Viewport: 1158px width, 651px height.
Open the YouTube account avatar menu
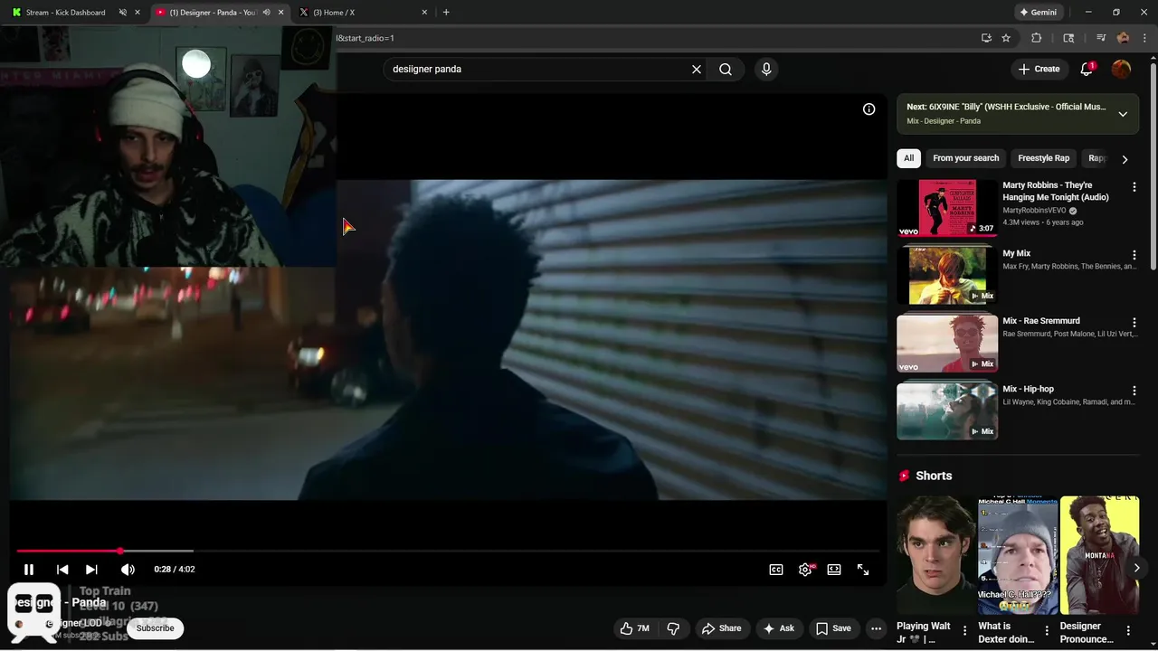point(1121,69)
